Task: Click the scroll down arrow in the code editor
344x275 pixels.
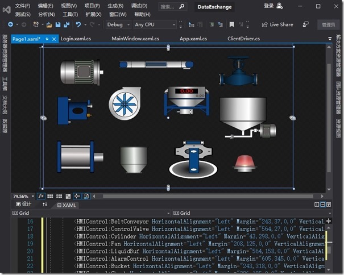Action: [329, 269]
